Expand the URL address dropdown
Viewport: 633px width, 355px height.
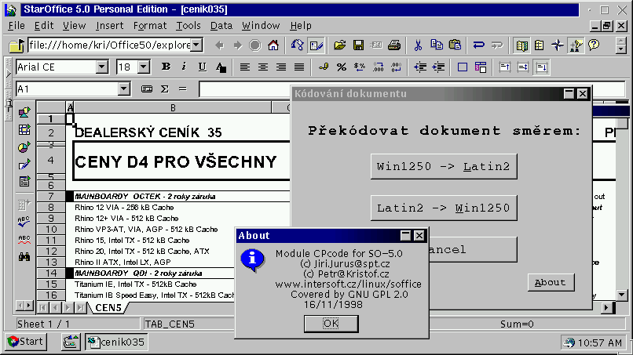coord(196,45)
